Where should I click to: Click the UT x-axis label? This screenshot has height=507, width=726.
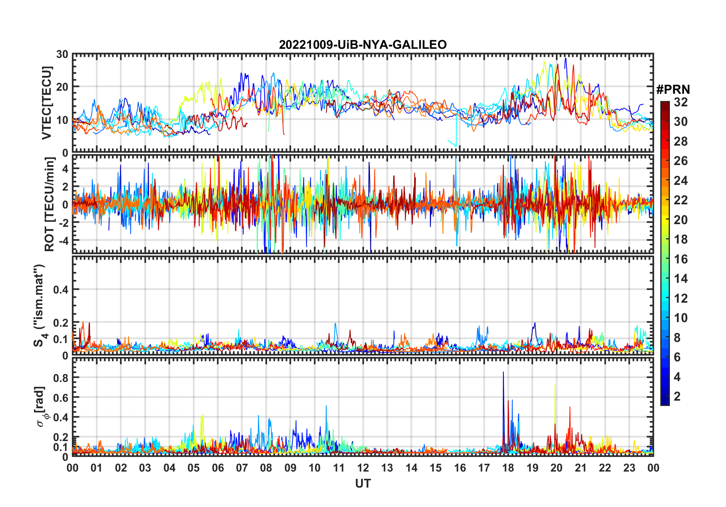click(x=363, y=484)
